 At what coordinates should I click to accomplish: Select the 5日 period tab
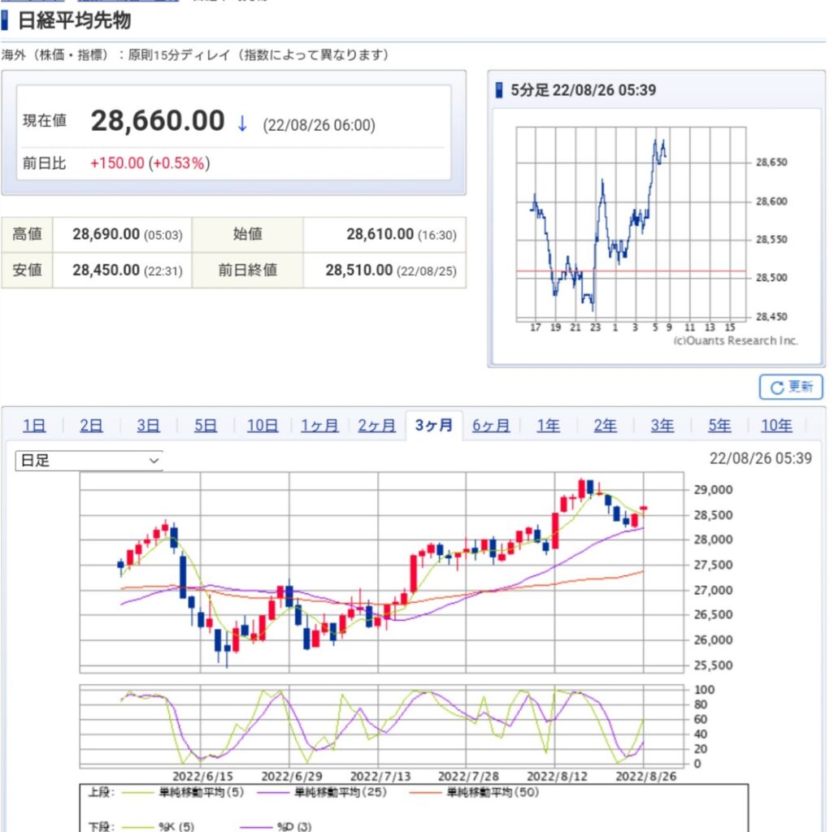pos(206,425)
